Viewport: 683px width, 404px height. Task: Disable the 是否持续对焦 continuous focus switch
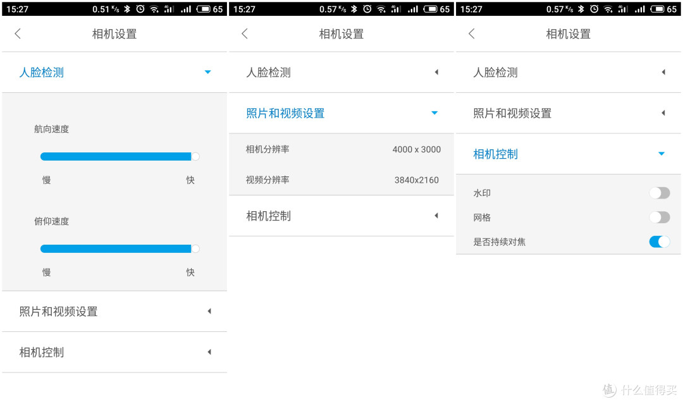point(660,242)
